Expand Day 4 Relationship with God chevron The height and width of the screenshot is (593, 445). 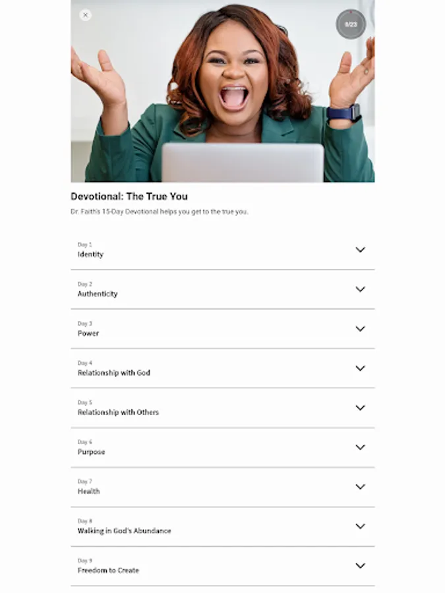point(360,368)
